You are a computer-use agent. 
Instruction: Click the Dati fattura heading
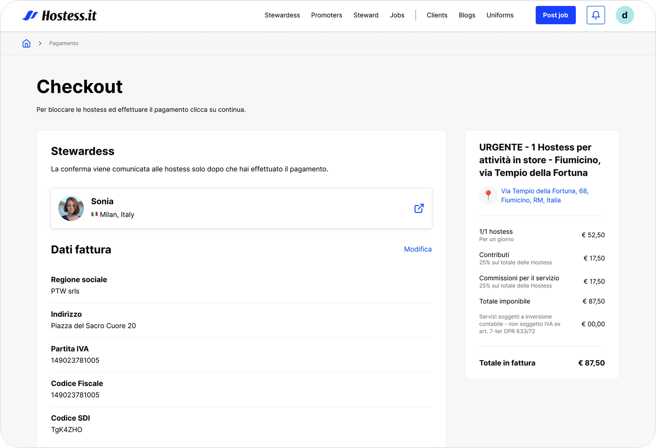[81, 250]
